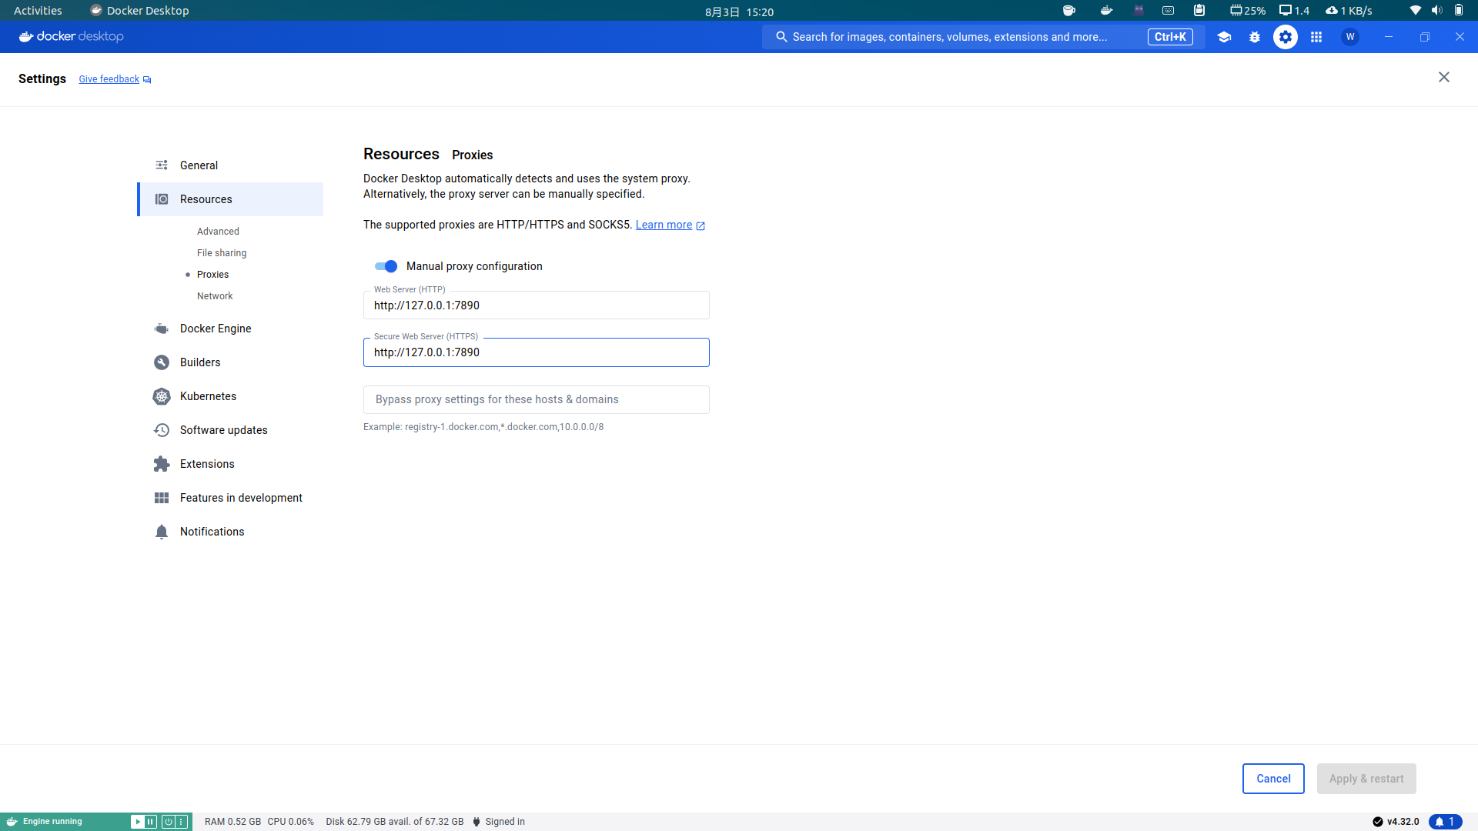Click the General sliders icon

[x=162, y=165]
